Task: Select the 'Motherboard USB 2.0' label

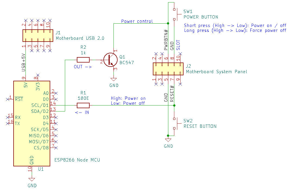Action: [80, 38]
